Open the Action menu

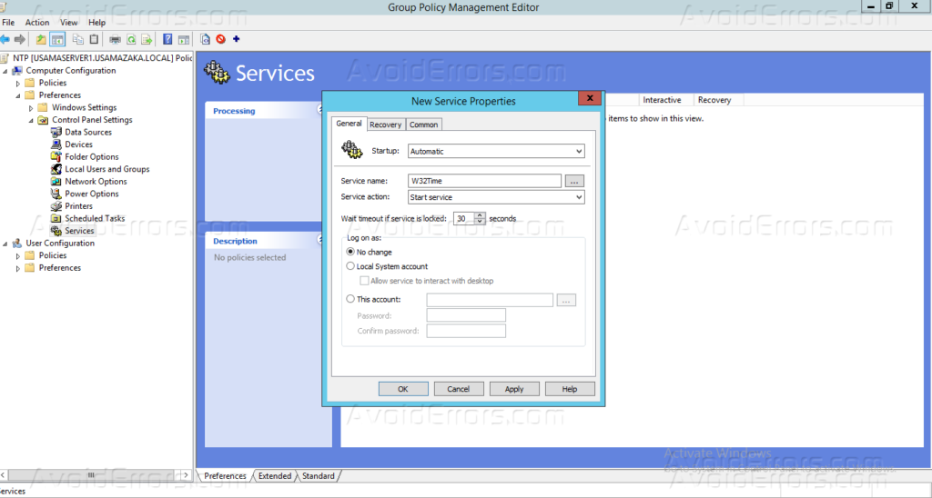[37, 22]
